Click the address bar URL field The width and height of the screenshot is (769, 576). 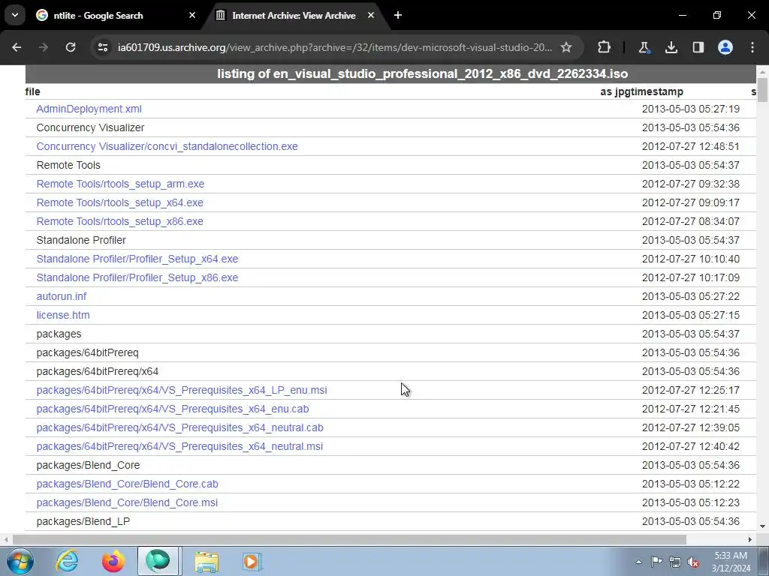[334, 47]
